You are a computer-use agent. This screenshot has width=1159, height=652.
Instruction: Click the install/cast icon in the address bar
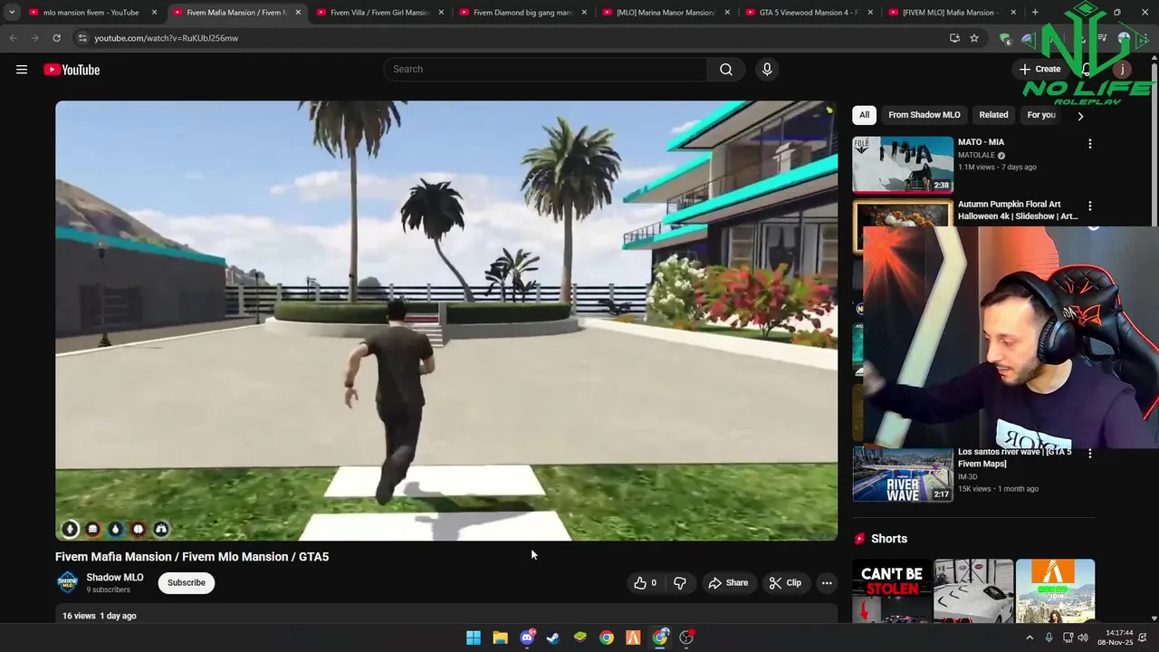coord(954,38)
